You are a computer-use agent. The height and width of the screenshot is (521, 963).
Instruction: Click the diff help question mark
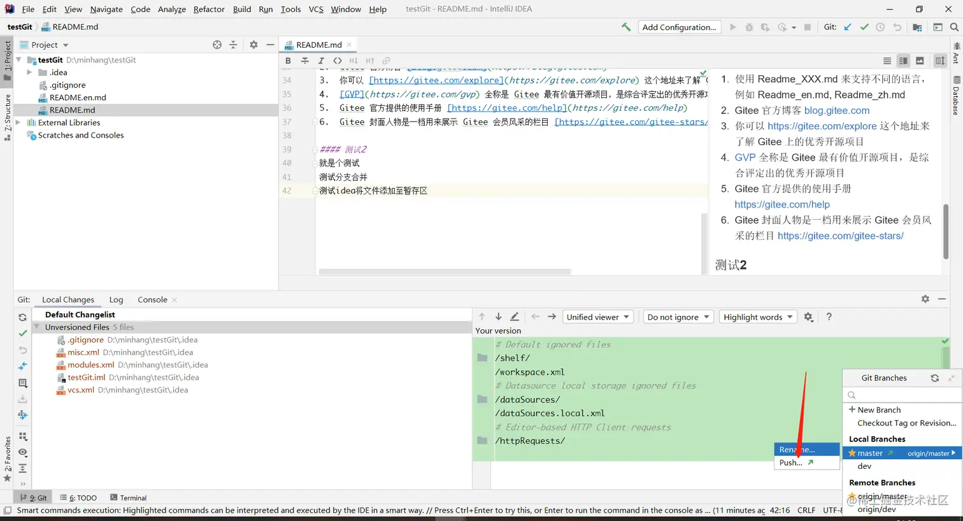[x=829, y=317]
